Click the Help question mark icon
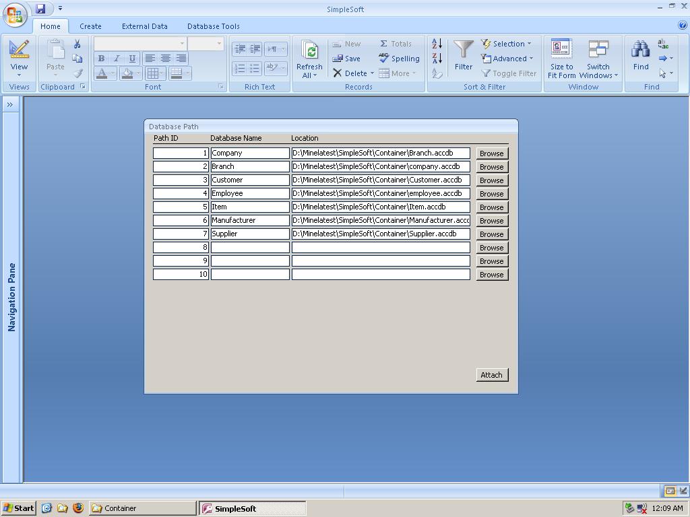The image size is (690, 517). [x=682, y=25]
